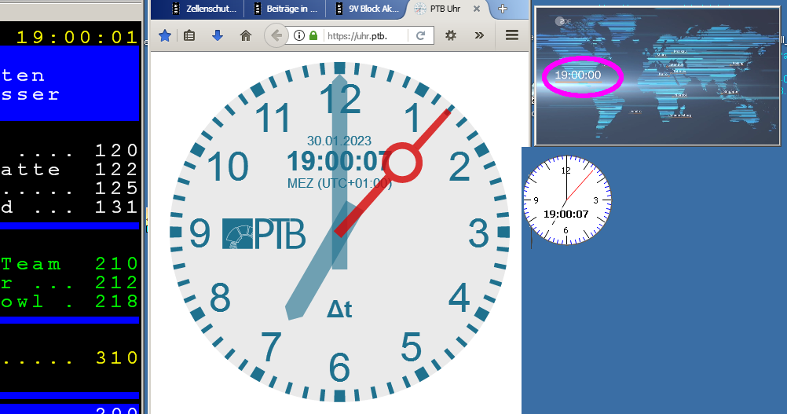
Task: Click the green padlock security icon
Action: pyautogui.click(x=313, y=35)
